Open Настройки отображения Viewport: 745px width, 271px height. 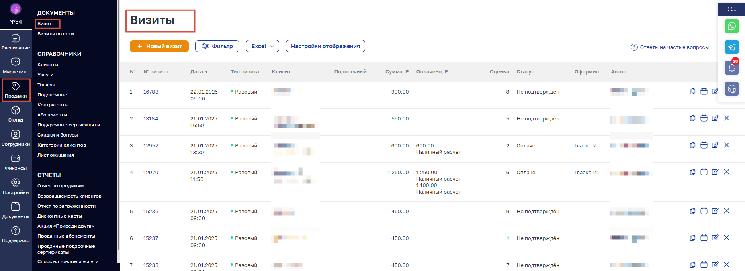click(x=325, y=46)
